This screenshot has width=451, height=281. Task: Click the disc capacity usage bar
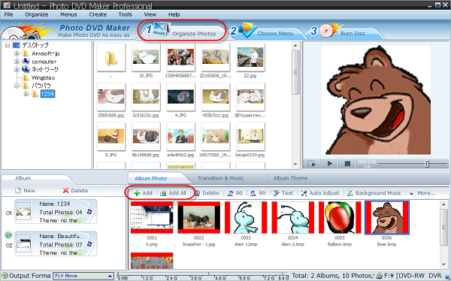[202, 276]
